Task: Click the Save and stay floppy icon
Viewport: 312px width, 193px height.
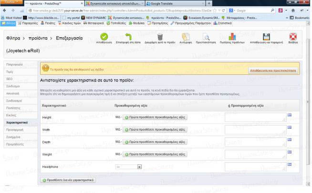Action: [266, 37]
